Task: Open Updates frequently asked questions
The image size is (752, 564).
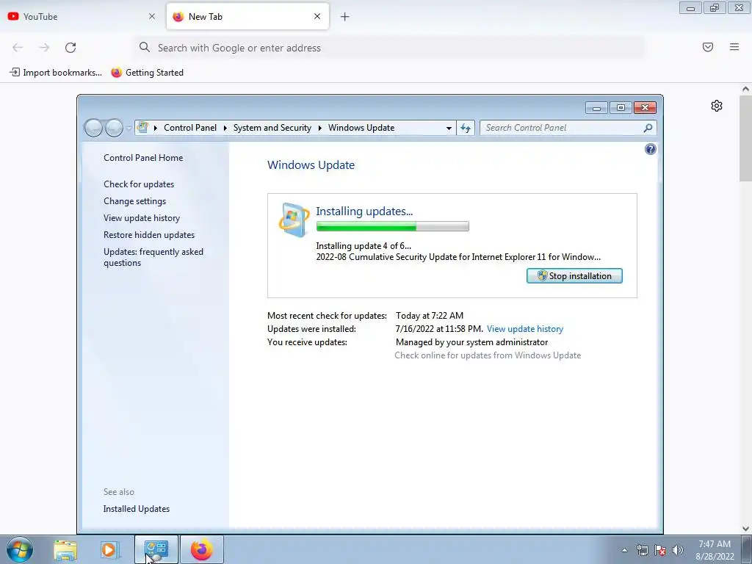Action: click(x=153, y=257)
